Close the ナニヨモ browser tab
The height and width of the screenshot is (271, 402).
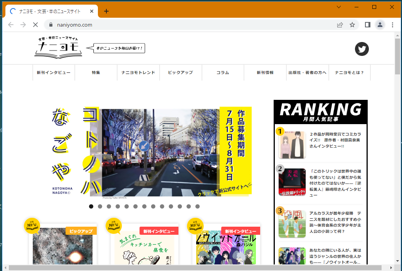click(92, 11)
